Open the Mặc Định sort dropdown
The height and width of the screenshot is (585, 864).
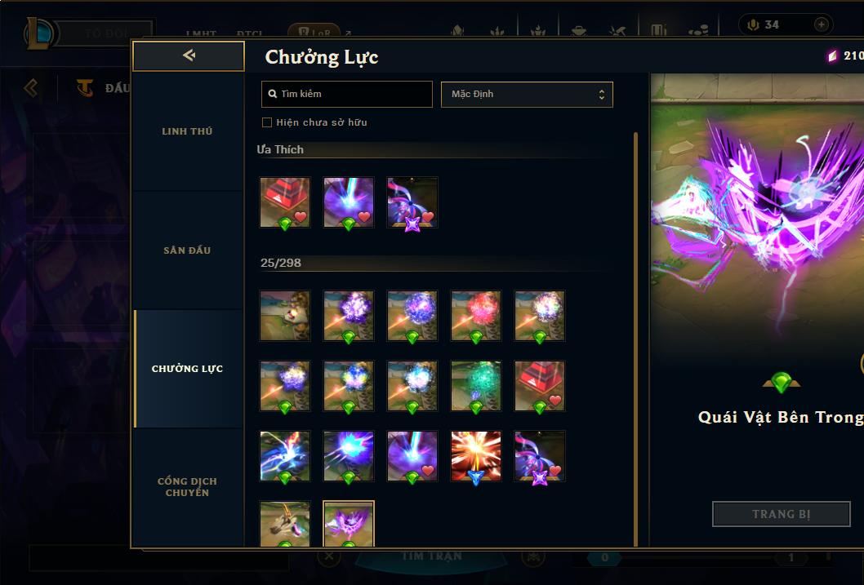pos(527,94)
